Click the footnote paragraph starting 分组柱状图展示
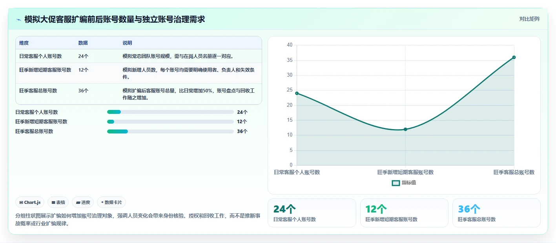This screenshot has width=556, height=243. [x=137, y=220]
